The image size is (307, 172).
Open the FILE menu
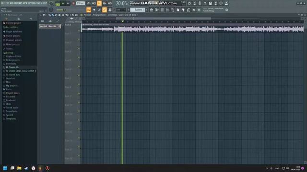click(x=3, y=3)
